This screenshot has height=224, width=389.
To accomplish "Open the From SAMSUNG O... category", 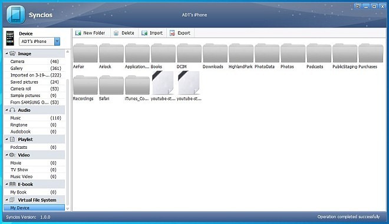I will click(35, 102).
